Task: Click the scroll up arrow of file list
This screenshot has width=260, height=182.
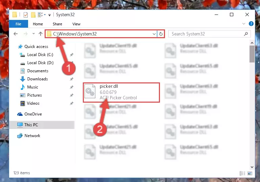Action: point(252,43)
